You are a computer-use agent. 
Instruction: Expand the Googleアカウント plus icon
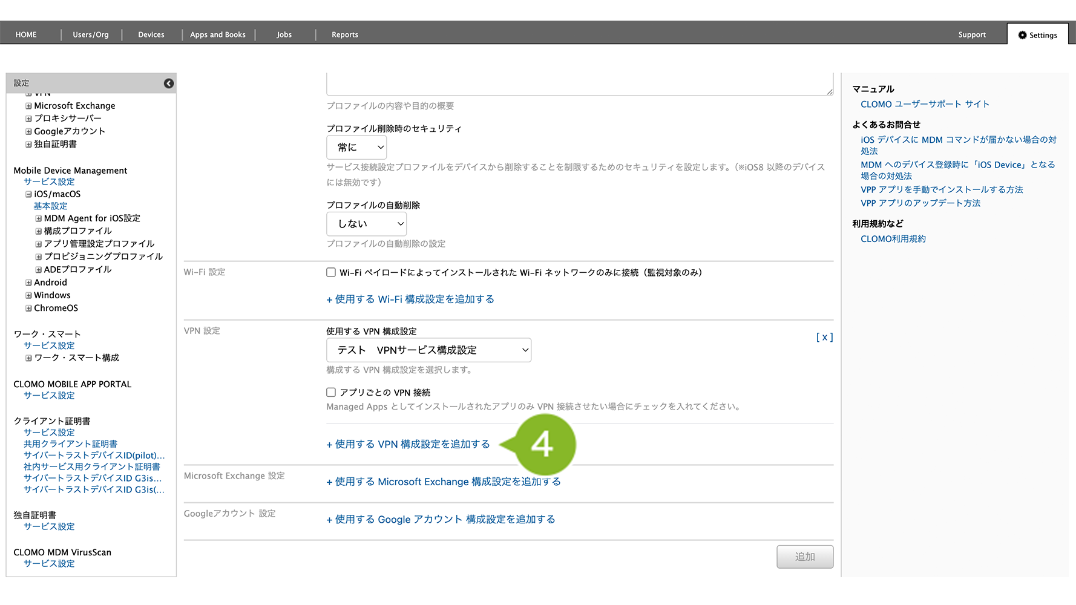[28, 131]
